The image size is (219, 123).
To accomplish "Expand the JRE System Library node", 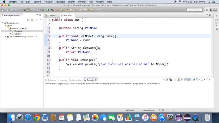I will point(5,37).
